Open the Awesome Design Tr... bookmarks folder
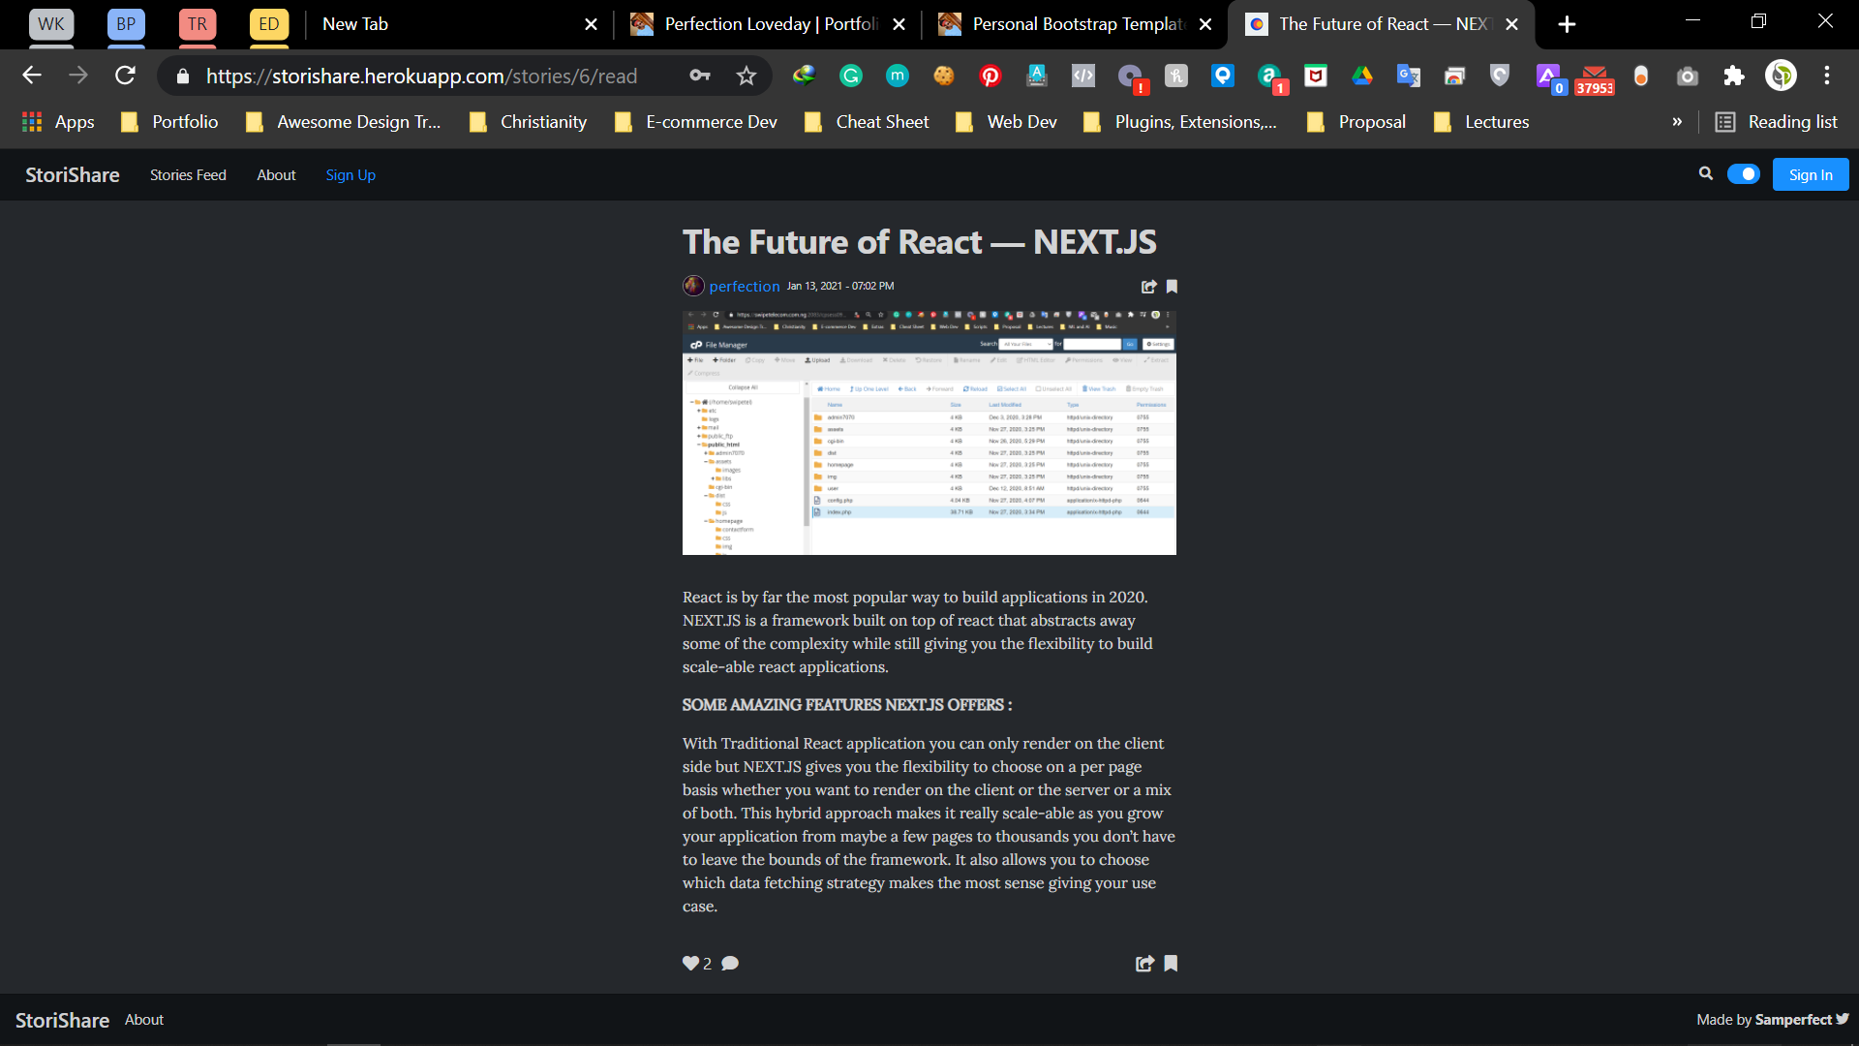The image size is (1859, 1046). click(343, 122)
